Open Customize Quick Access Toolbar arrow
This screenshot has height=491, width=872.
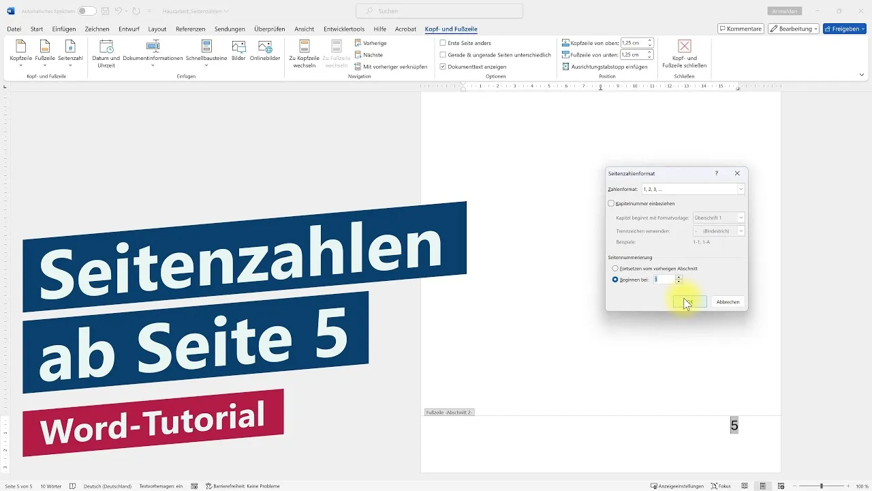tap(149, 11)
